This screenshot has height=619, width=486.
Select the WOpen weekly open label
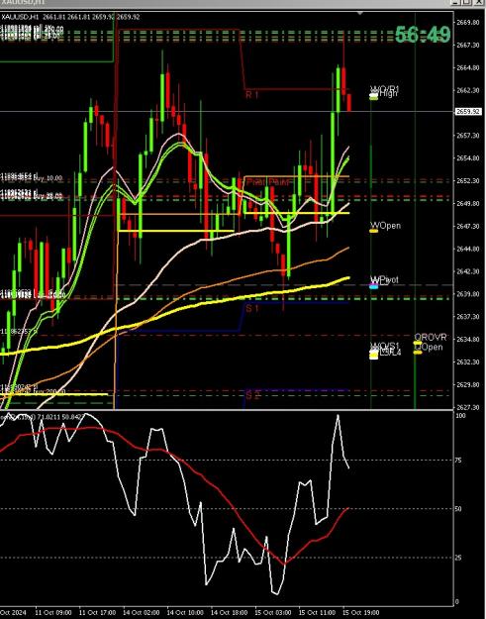pyautogui.click(x=385, y=226)
